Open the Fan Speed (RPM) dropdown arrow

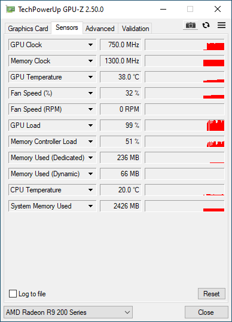point(90,109)
